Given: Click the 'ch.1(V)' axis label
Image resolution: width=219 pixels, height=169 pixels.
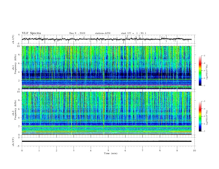Looking at the screenshot, I should 13,39.
